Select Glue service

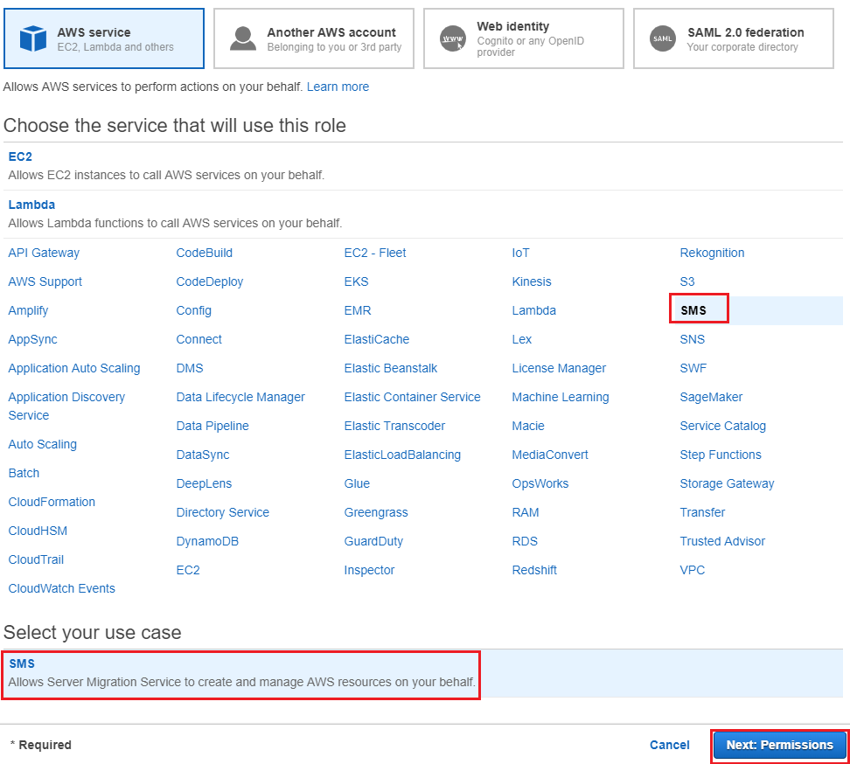[358, 483]
